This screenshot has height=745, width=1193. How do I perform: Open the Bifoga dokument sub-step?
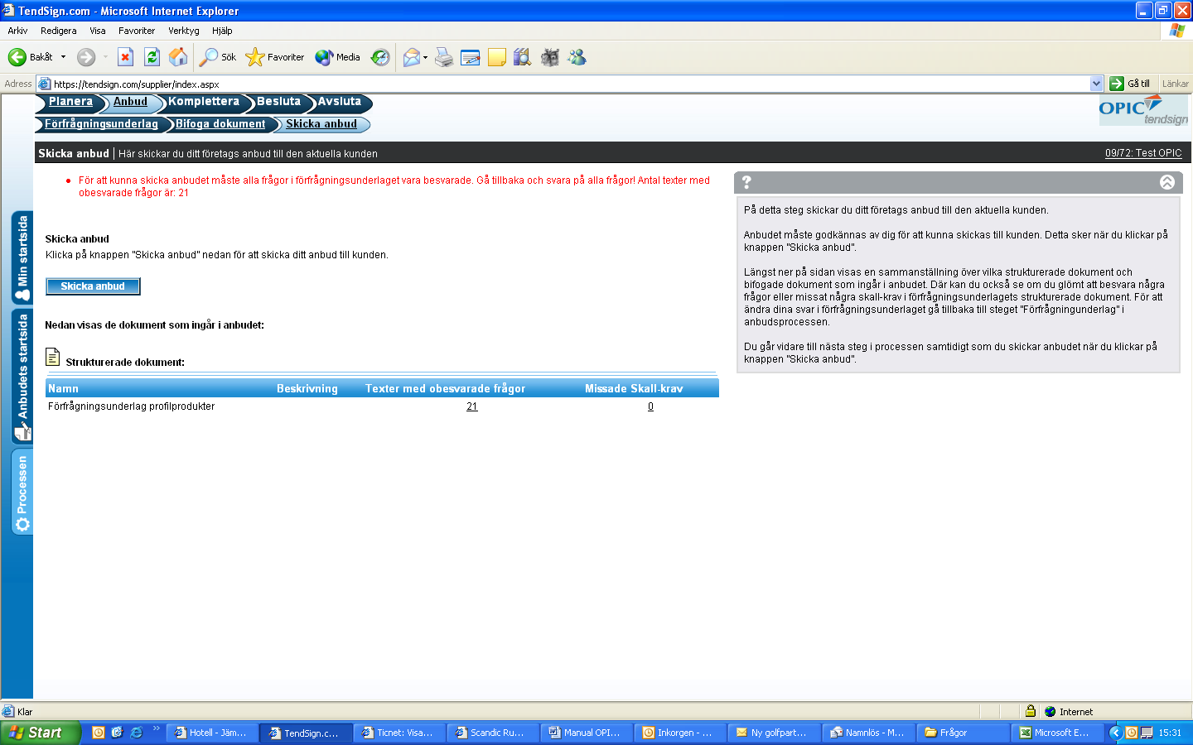coord(220,124)
